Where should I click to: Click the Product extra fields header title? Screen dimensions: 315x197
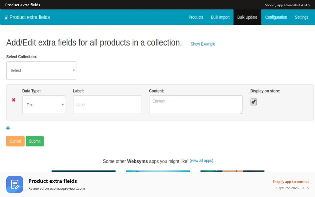(30, 17)
